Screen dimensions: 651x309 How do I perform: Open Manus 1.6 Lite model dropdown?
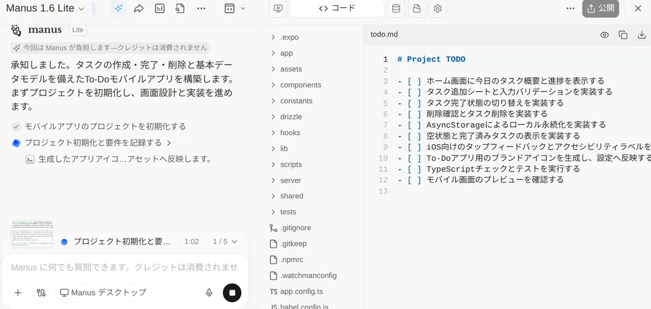pyautogui.click(x=45, y=9)
